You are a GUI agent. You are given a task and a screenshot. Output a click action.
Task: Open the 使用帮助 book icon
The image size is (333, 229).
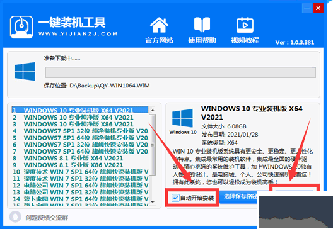point(202,25)
